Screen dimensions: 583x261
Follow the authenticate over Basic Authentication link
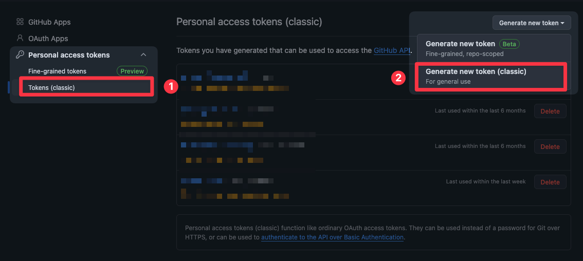tap(332, 237)
